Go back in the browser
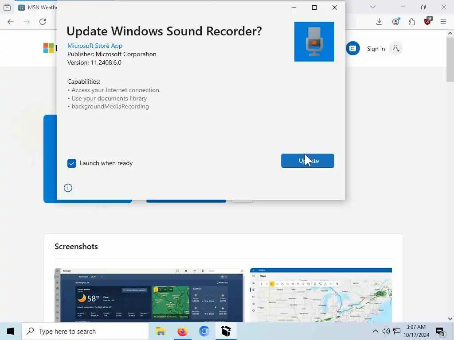The image size is (454, 340). pyautogui.click(x=11, y=22)
